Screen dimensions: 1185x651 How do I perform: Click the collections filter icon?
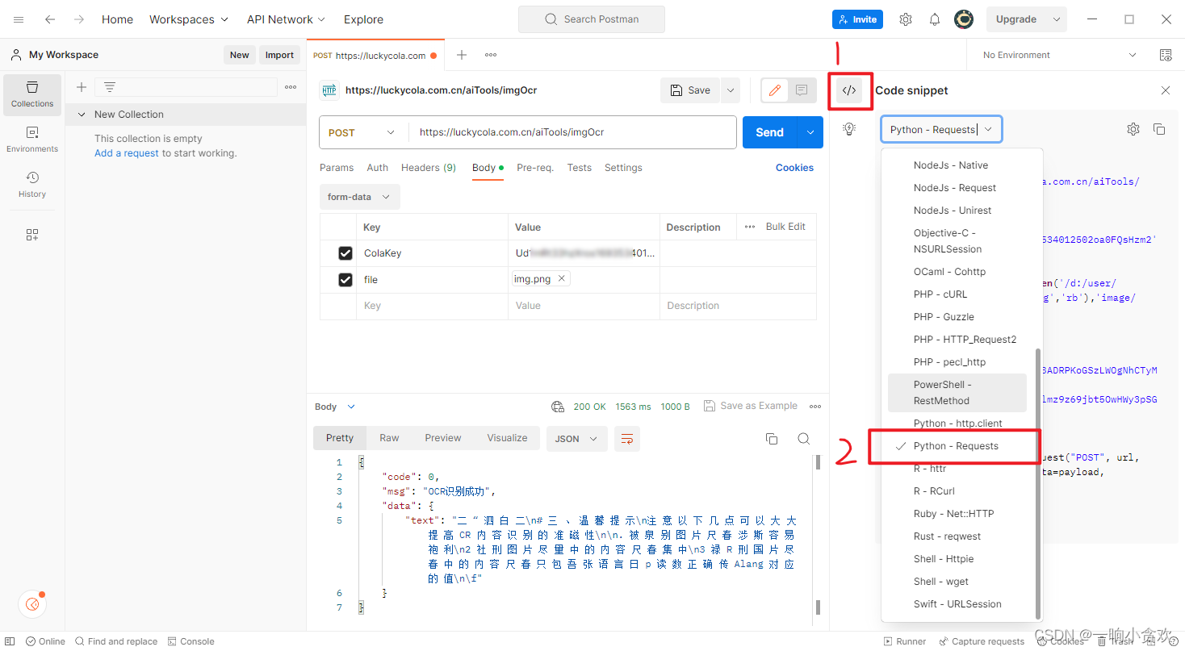[110, 87]
